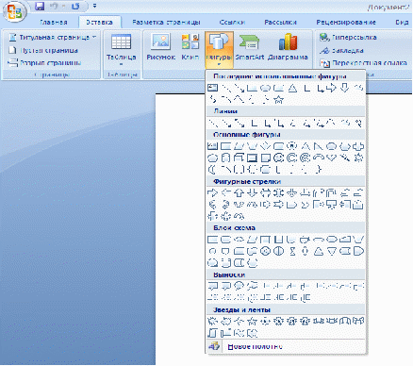Undo the last action

point(54,6)
